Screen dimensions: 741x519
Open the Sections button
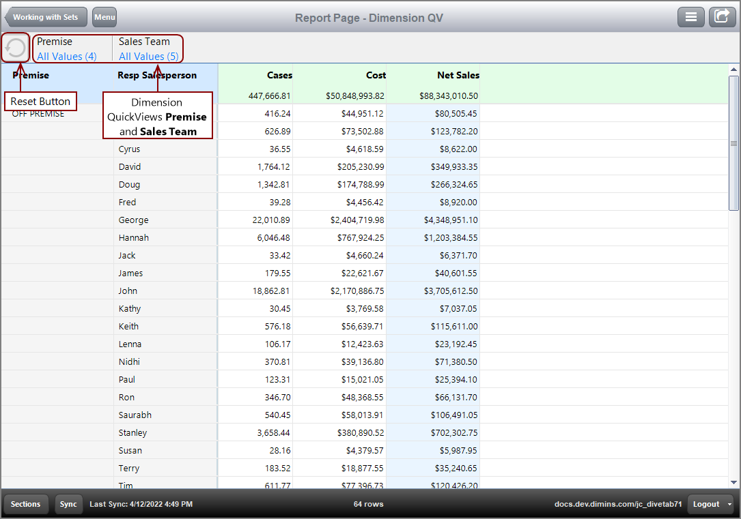26,504
